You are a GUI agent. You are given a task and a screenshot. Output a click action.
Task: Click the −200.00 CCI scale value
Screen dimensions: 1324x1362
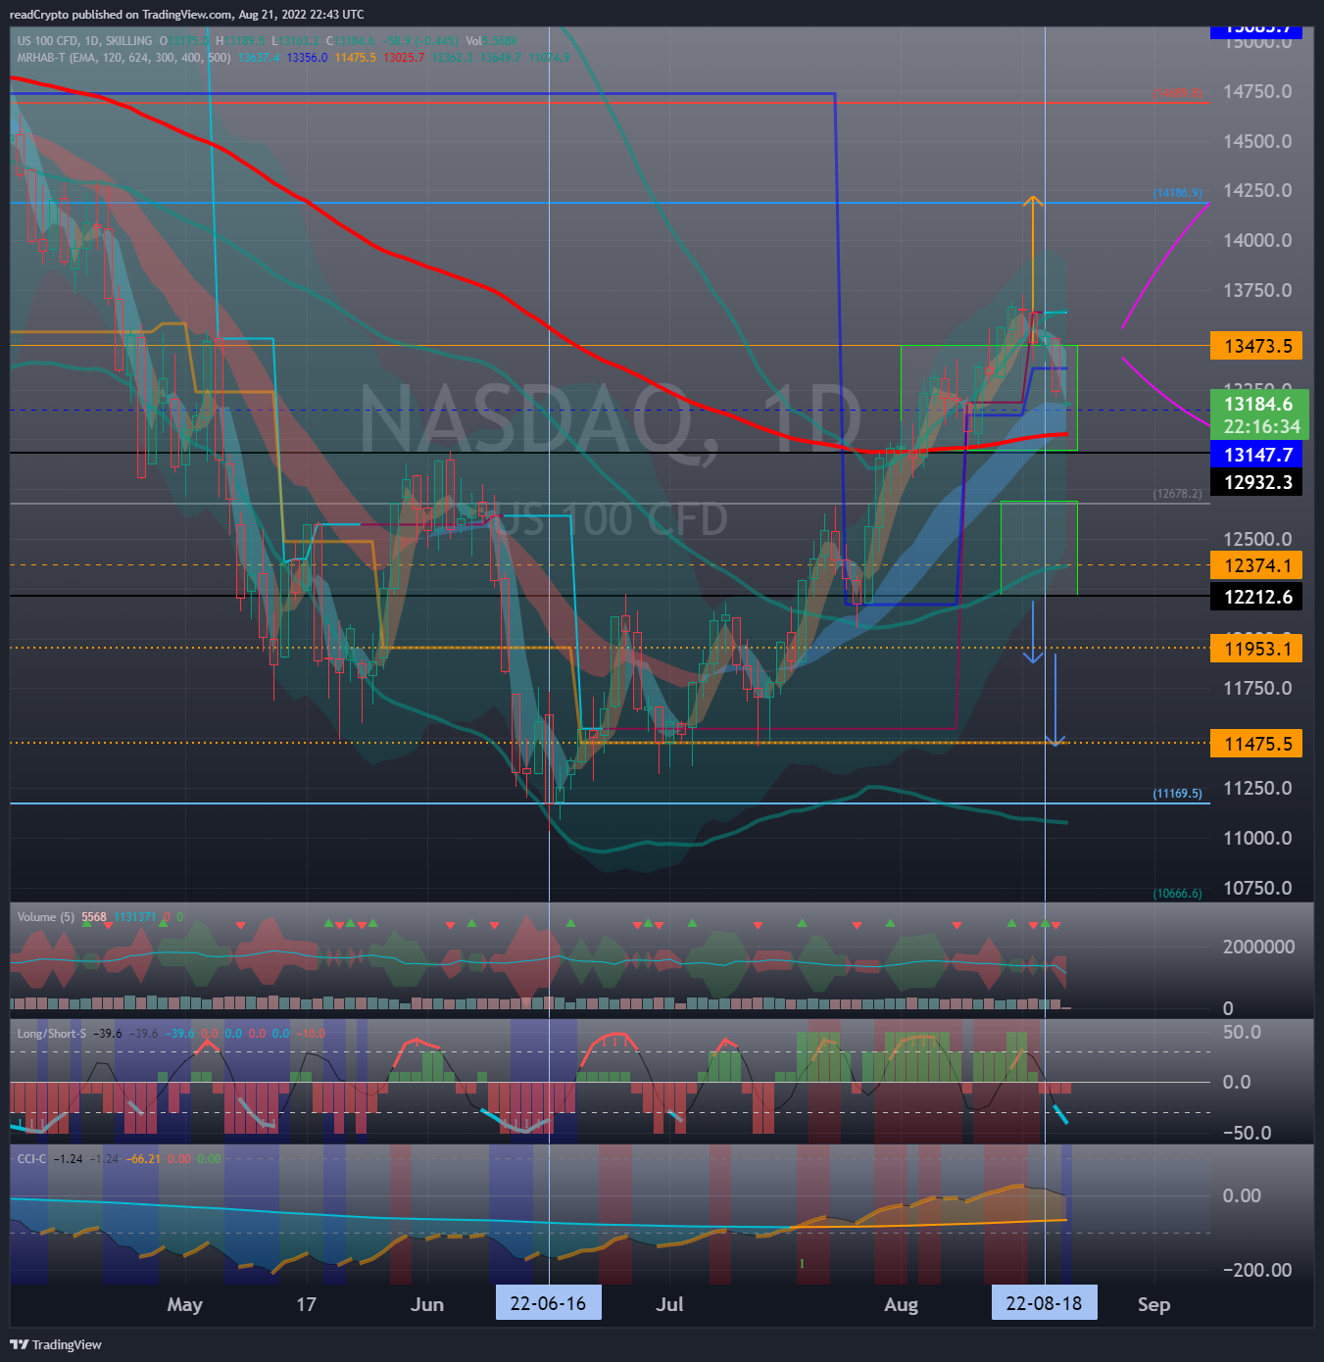coord(1257,1270)
